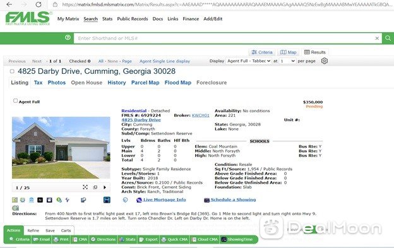Click the bank building icon under the photo
The height and width of the screenshot is (248, 394).
(32, 200)
